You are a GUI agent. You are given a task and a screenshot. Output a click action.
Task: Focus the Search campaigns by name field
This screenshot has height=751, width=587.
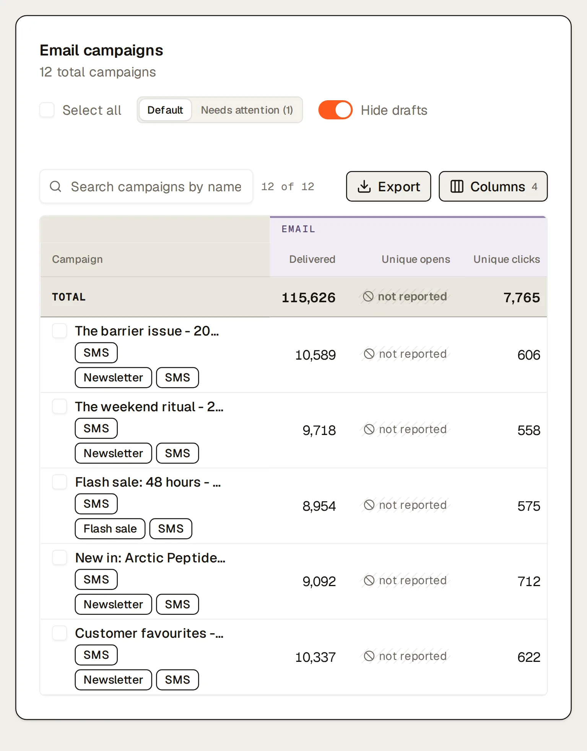coord(146,186)
